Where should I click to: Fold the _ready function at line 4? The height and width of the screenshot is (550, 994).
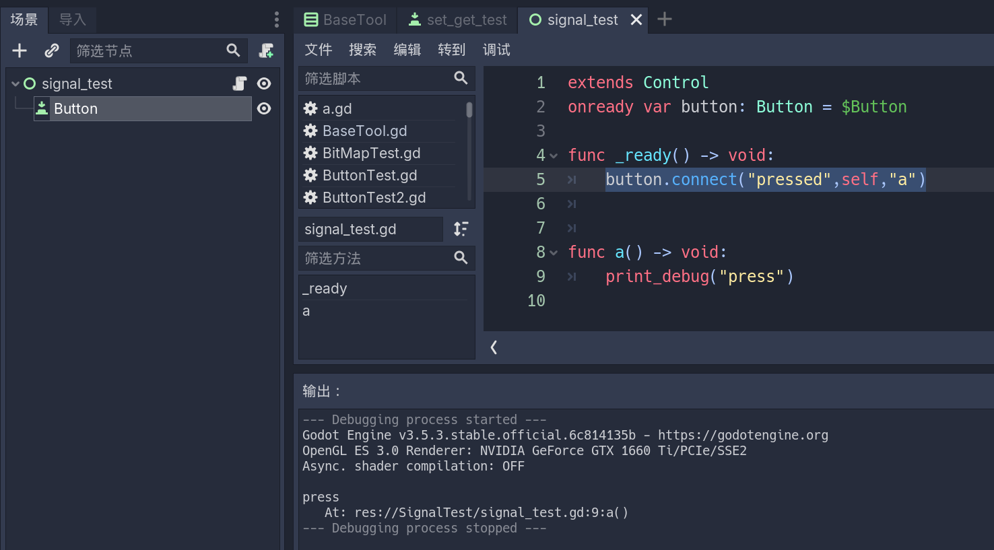point(554,156)
